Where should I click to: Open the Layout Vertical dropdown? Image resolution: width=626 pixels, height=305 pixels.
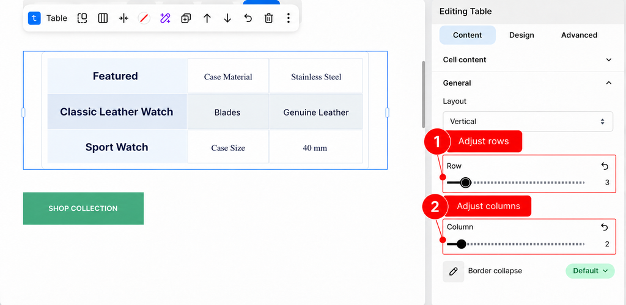click(528, 122)
